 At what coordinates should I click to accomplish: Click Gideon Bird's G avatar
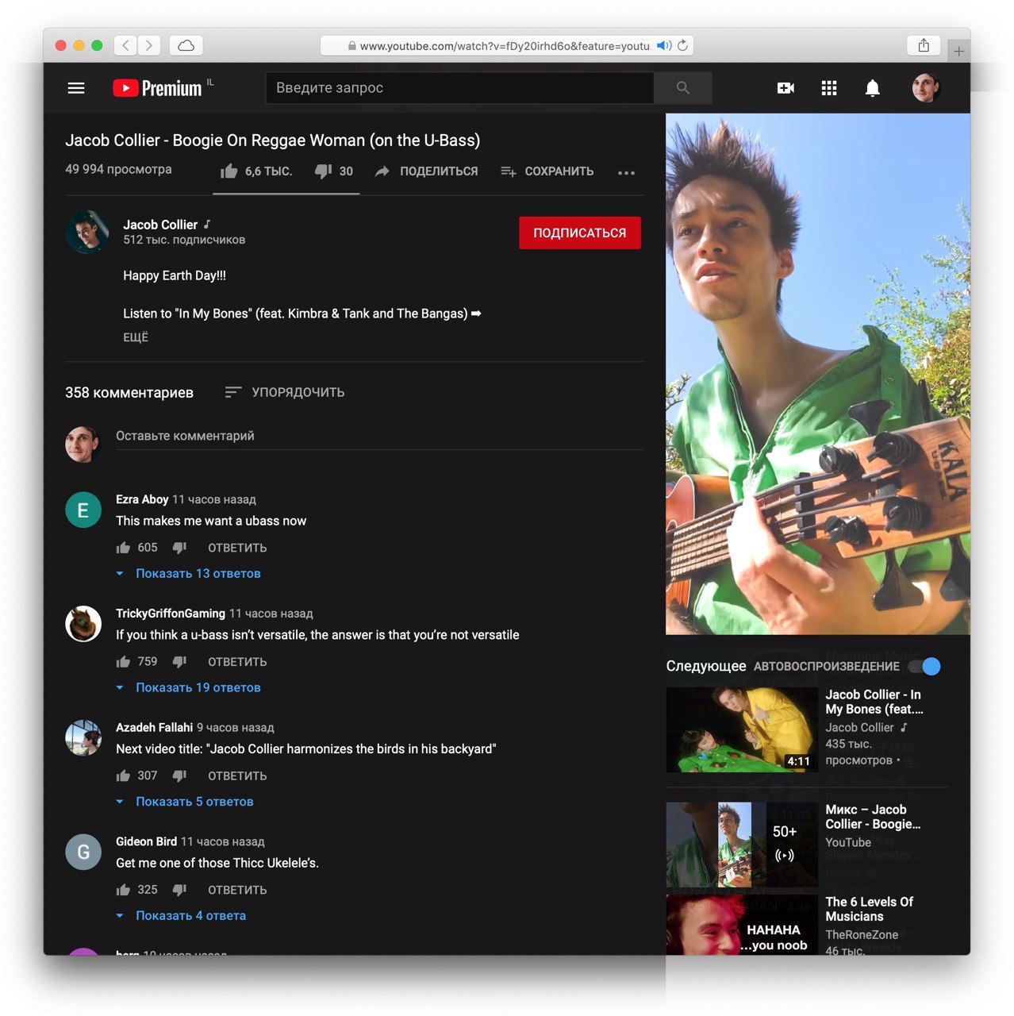(x=83, y=852)
